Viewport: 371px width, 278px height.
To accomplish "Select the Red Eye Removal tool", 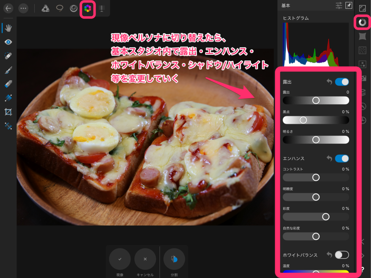I will (8, 42).
